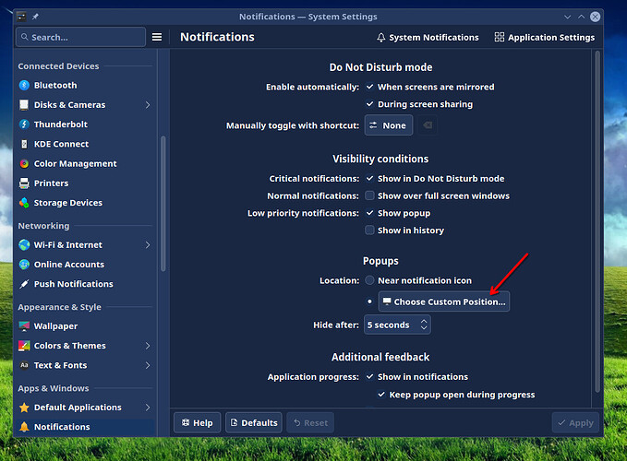Click the Push Notifications icon
Screen dimensions: 627x461
tap(24, 284)
